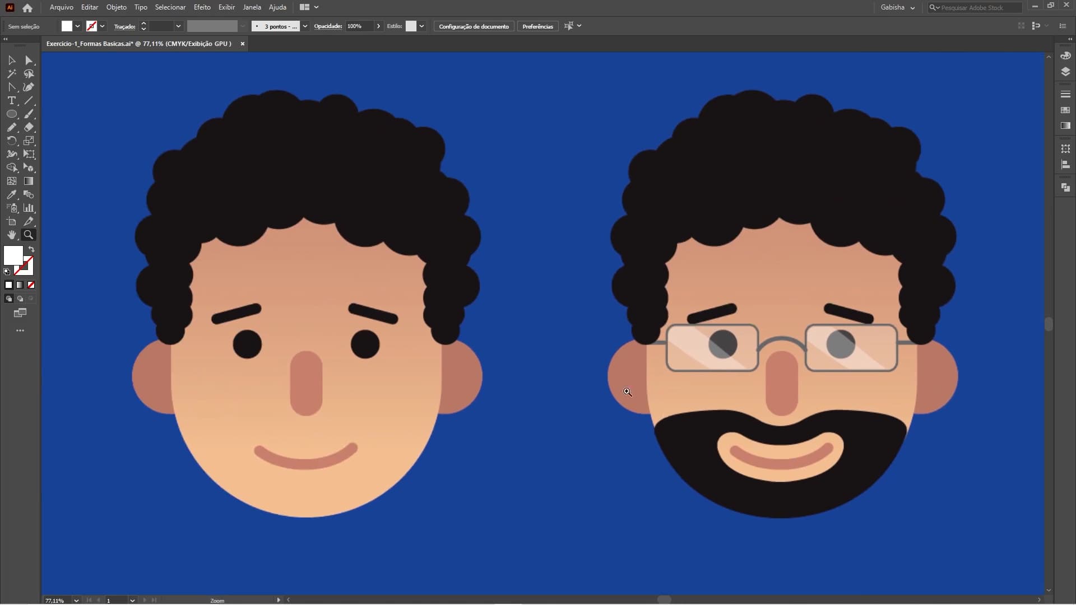The height and width of the screenshot is (605, 1076).
Task: Select the Direct Selection tool
Action: [x=29, y=60]
